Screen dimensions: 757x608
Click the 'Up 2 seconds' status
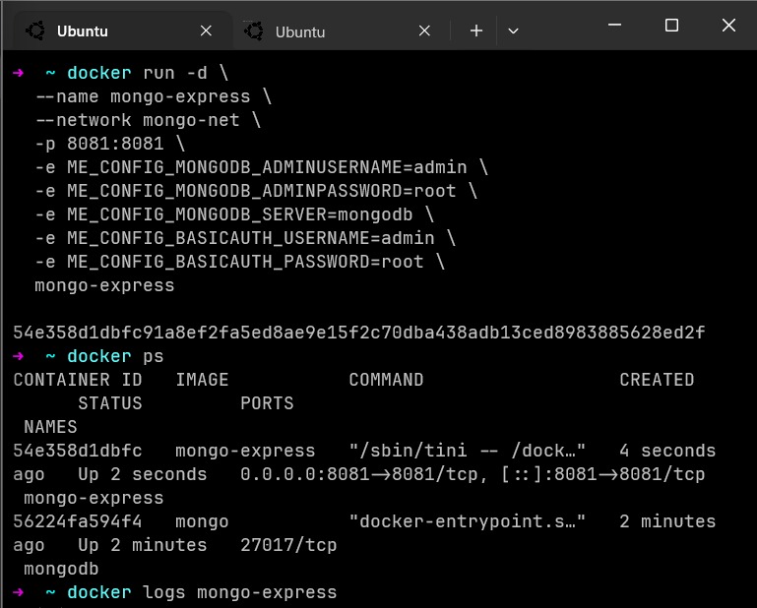point(143,474)
